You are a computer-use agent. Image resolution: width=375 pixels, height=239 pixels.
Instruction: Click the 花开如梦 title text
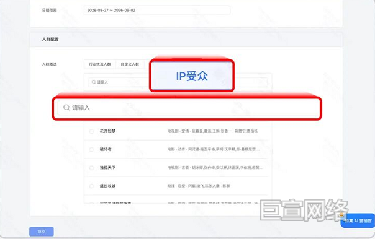point(107,131)
